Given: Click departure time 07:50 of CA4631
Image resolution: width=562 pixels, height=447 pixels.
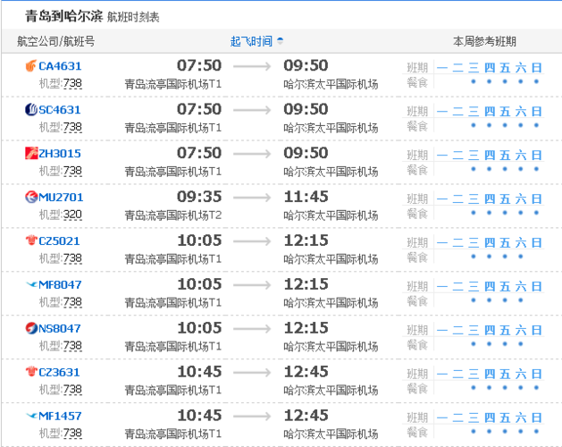Looking at the screenshot, I should 199,65.
